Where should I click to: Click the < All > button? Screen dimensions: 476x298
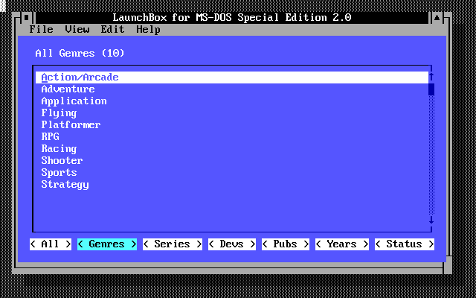(51, 244)
